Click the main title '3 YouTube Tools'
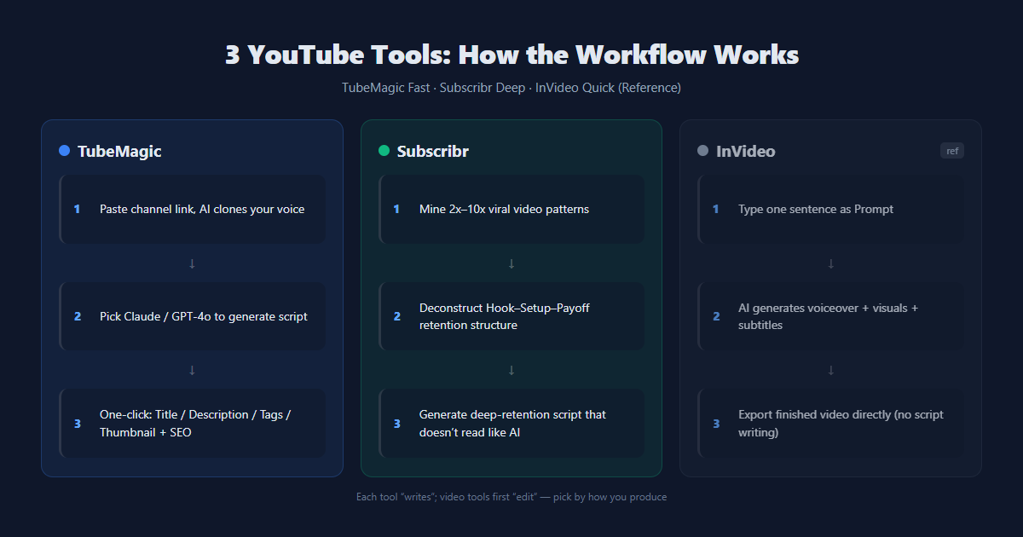 [511, 55]
